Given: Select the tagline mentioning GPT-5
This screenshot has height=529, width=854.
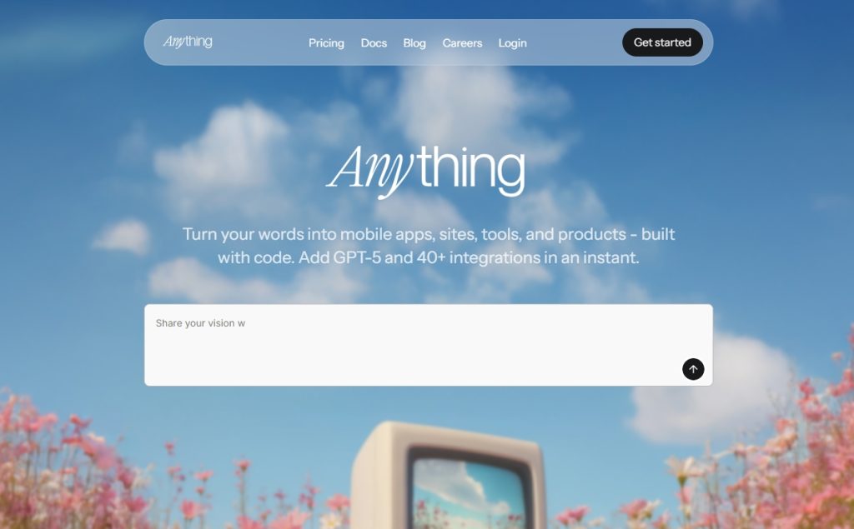Looking at the screenshot, I should click(x=428, y=246).
